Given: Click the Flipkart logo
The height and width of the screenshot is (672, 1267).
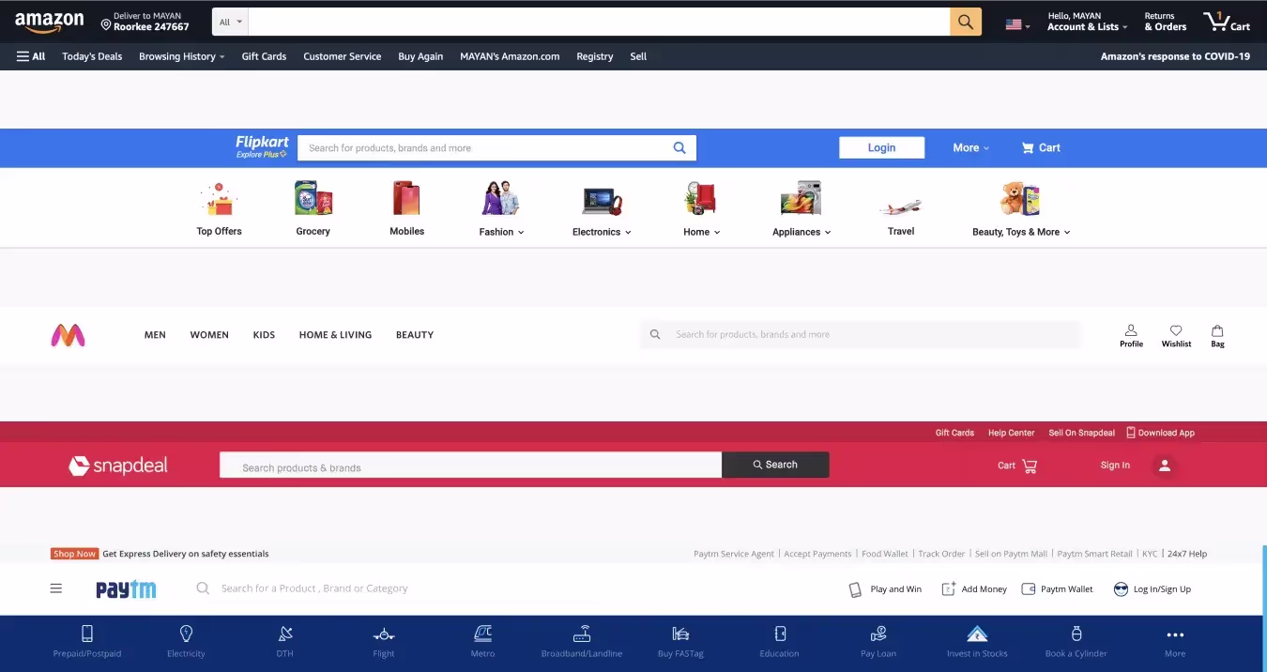Looking at the screenshot, I should [262, 146].
